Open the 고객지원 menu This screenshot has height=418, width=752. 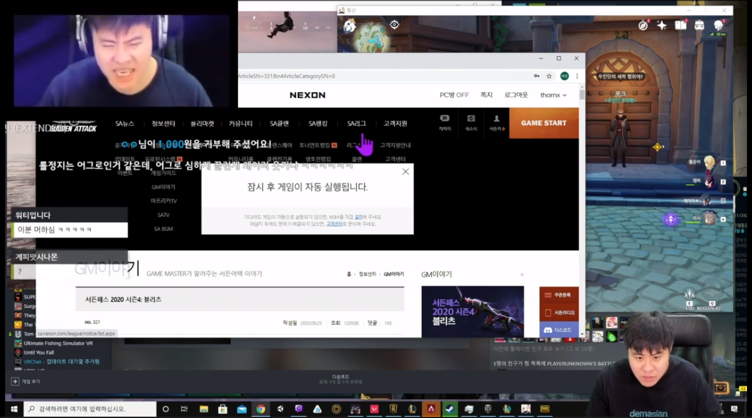395,124
